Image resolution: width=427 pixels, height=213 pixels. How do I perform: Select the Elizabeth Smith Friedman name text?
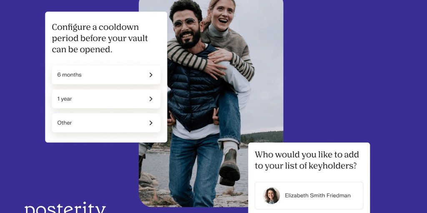(x=317, y=196)
